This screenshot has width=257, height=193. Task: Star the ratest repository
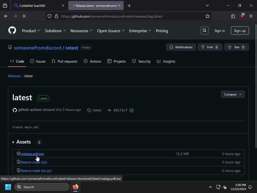coord(236,47)
